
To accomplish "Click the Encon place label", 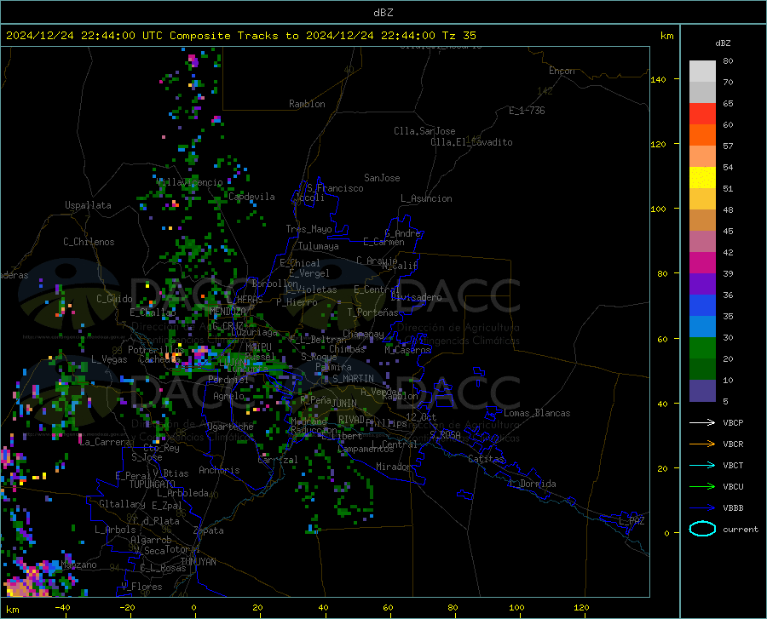I will tap(562, 71).
